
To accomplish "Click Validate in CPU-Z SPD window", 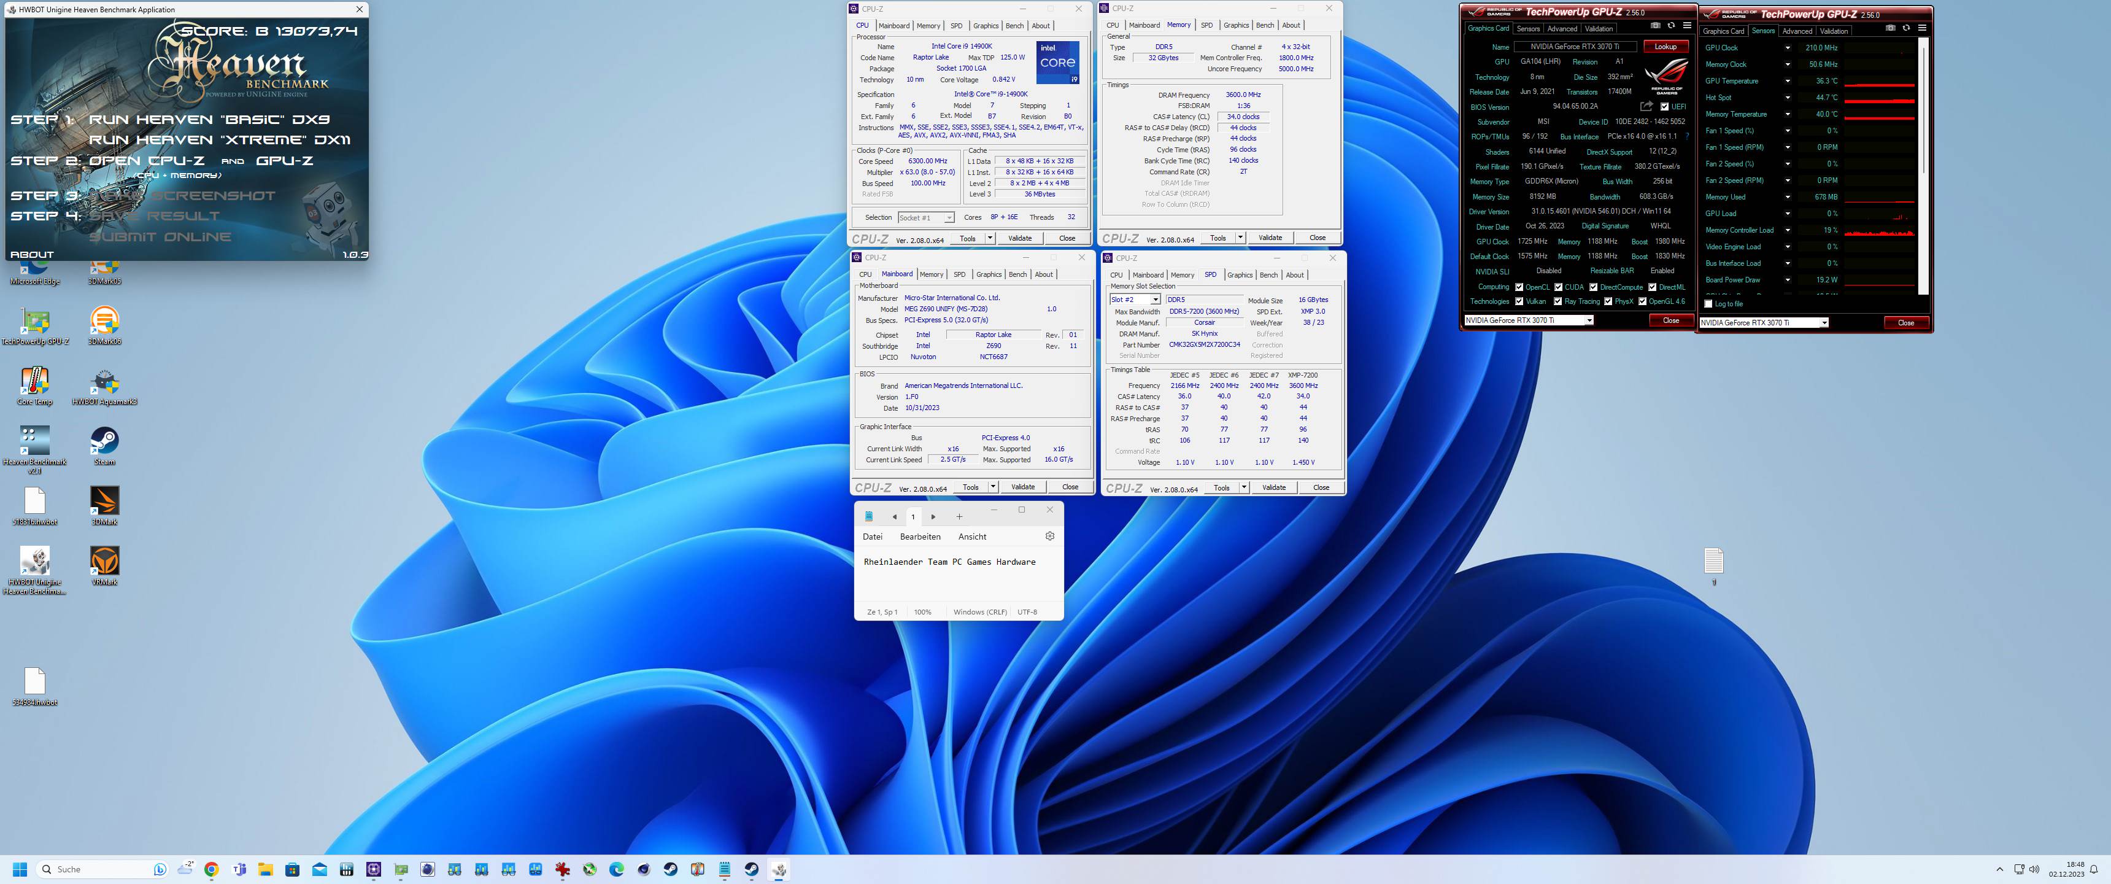I will [x=1273, y=487].
